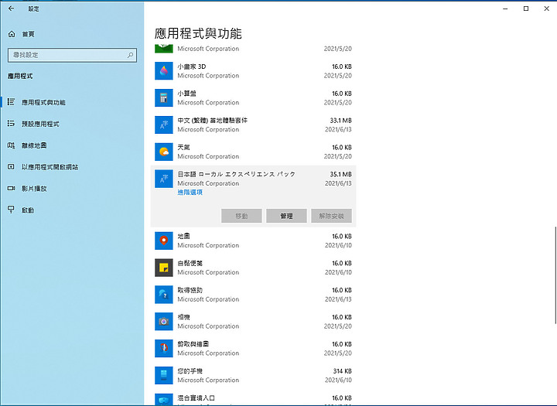Click the search magnifier icon
The image size is (557, 406).
(x=131, y=55)
